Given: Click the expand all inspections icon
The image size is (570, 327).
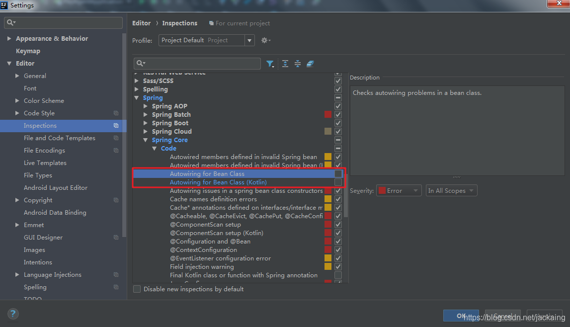Looking at the screenshot, I should (x=285, y=64).
